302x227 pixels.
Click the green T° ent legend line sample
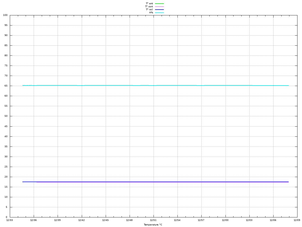coord(159,4)
